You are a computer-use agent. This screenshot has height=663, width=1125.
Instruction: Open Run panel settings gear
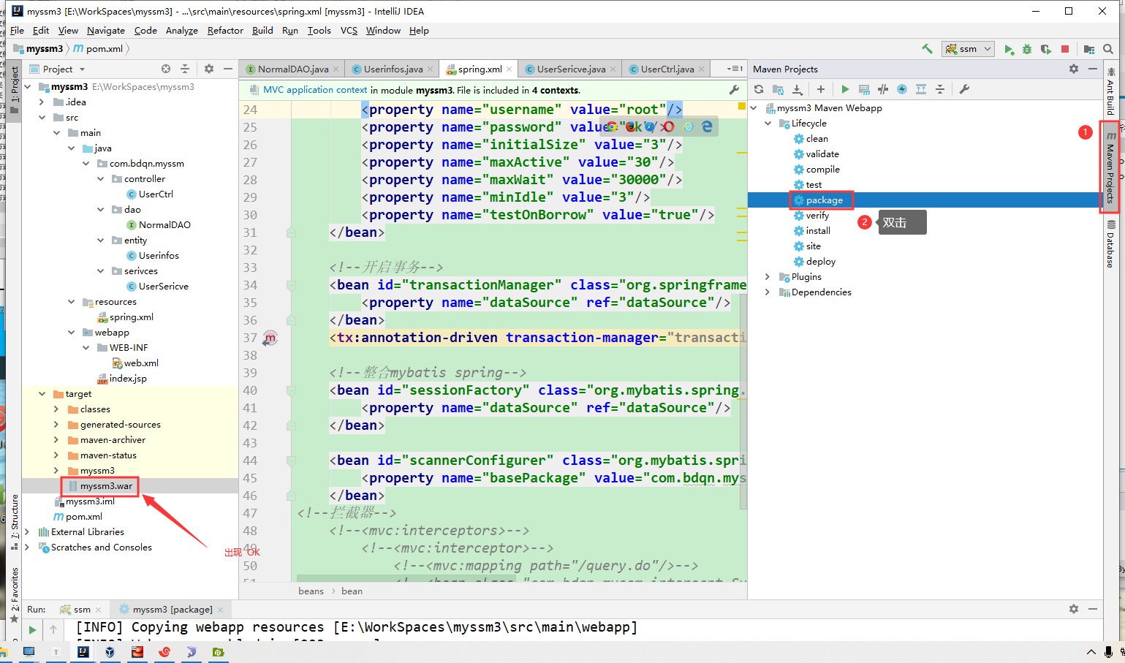point(1074,609)
